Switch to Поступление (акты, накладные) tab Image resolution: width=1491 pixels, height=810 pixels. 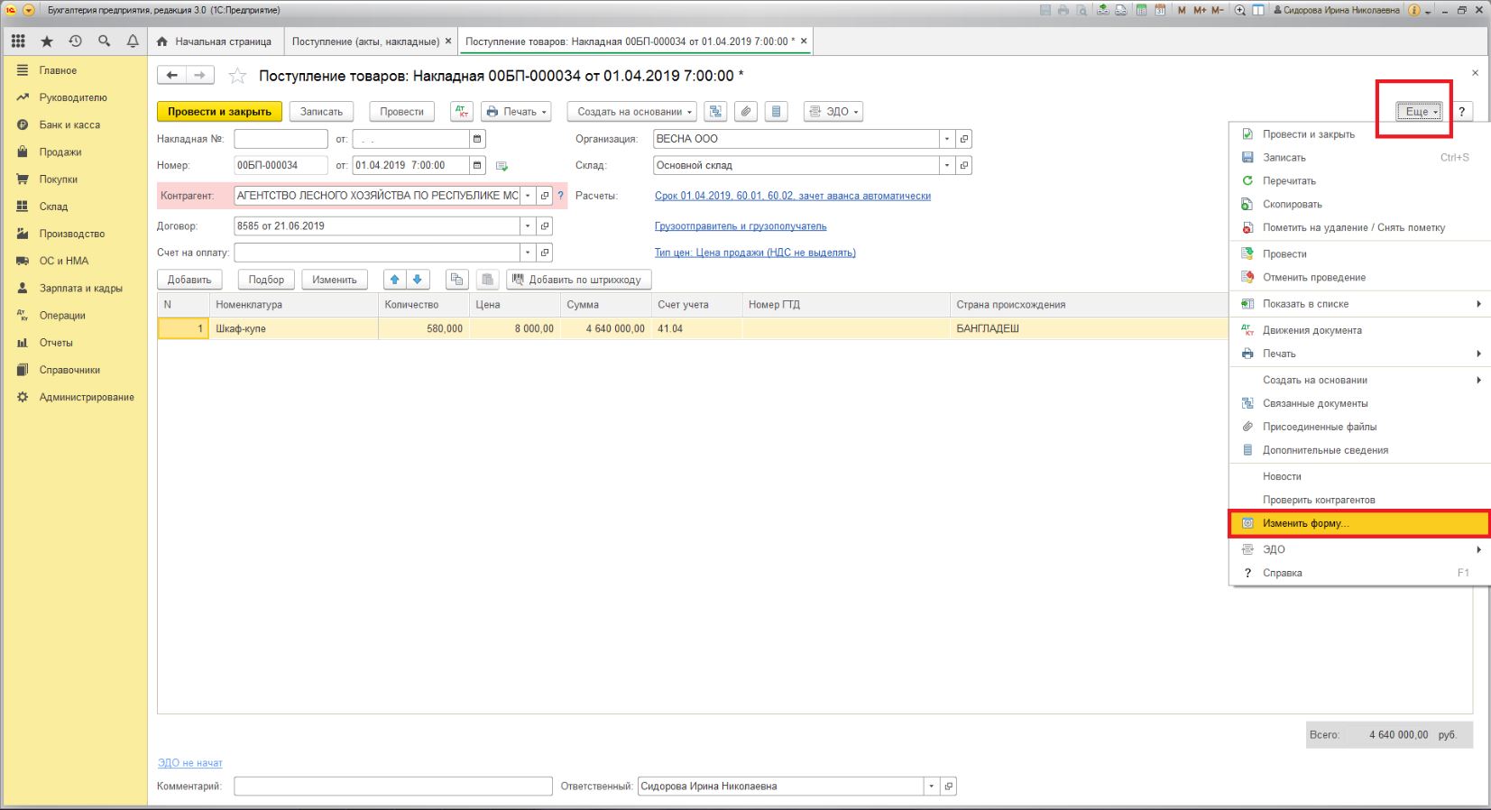(x=365, y=41)
